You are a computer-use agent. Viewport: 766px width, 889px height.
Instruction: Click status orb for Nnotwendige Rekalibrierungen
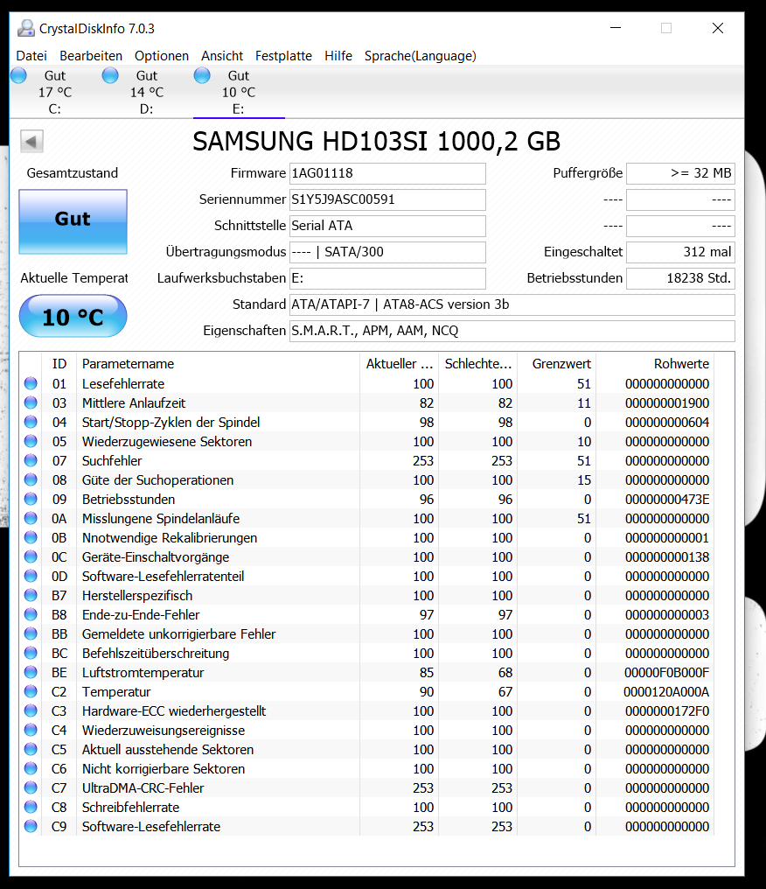pyautogui.click(x=31, y=537)
